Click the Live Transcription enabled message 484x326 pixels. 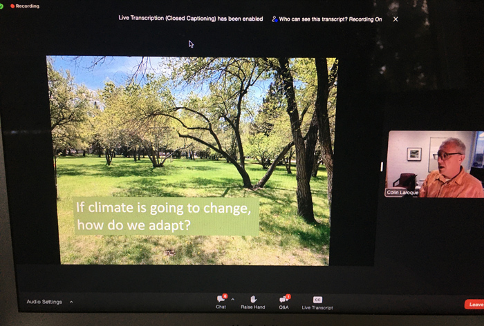(x=191, y=19)
